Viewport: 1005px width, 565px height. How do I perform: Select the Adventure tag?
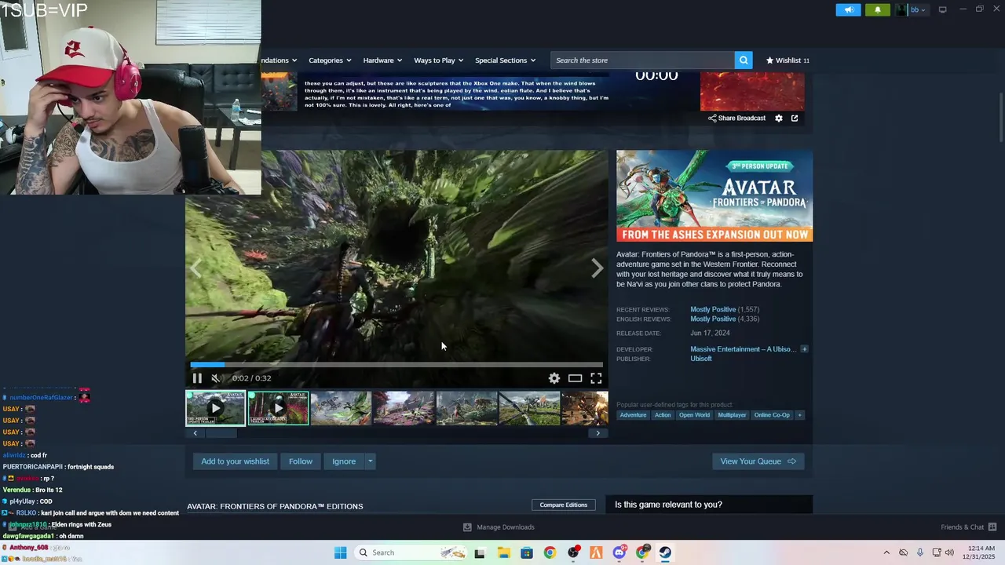[633, 415]
